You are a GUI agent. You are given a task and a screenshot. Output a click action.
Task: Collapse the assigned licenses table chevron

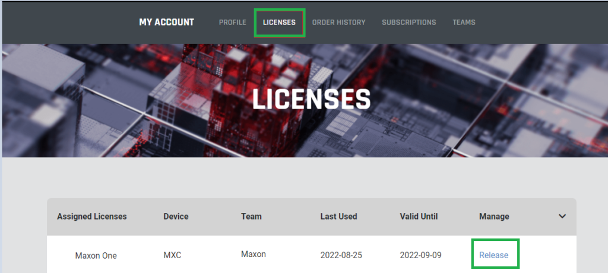562,217
